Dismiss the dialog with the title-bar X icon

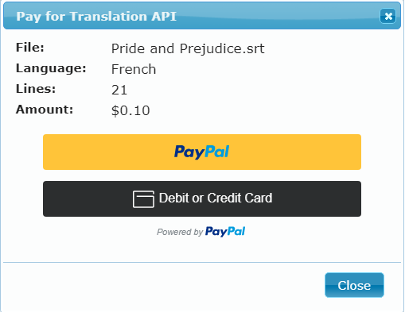click(x=387, y=17)
